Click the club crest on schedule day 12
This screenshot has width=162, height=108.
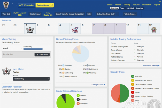(x=154, y=30)
